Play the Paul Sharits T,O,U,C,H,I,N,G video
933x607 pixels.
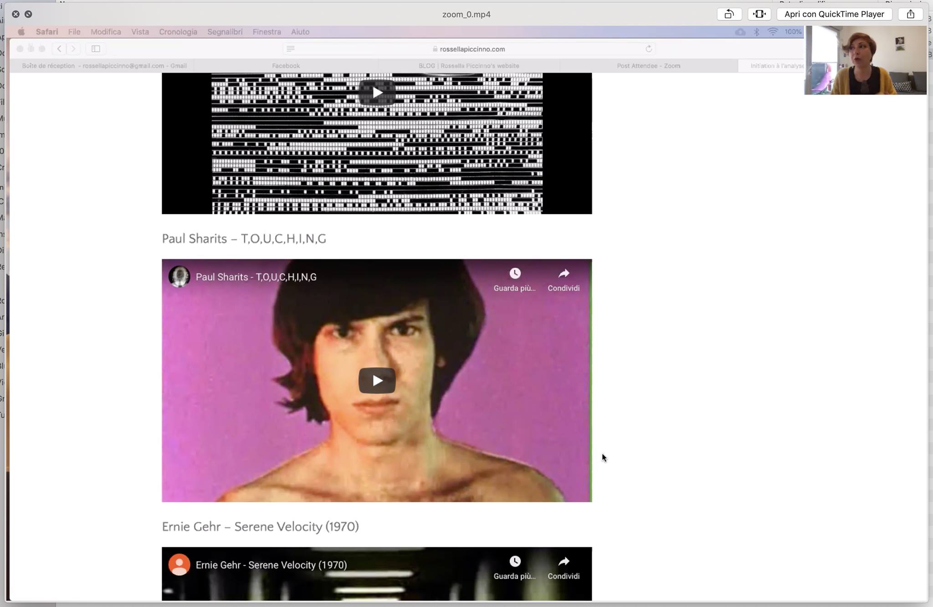pyautogui.click(x=377, y=380)
